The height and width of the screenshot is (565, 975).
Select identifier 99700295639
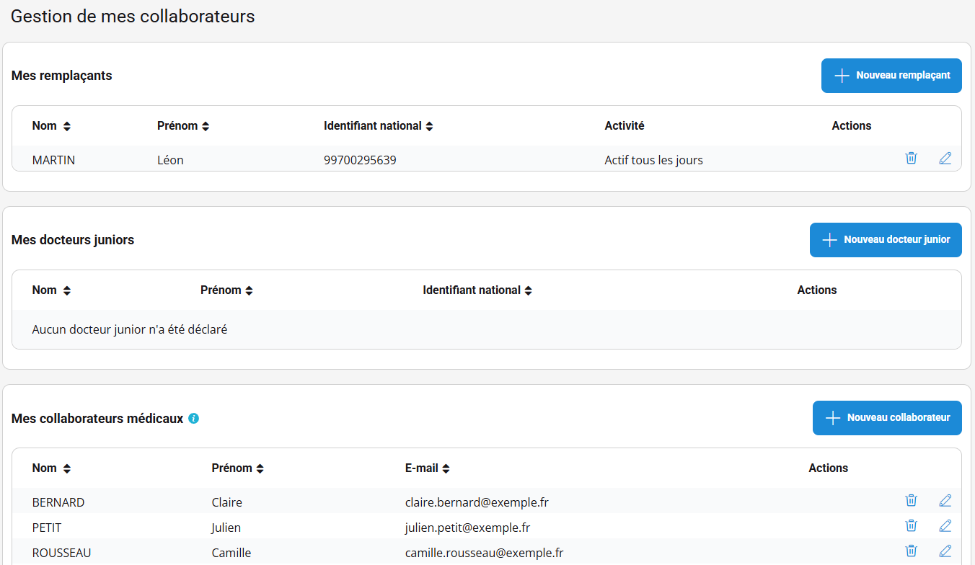pos(360,160)
